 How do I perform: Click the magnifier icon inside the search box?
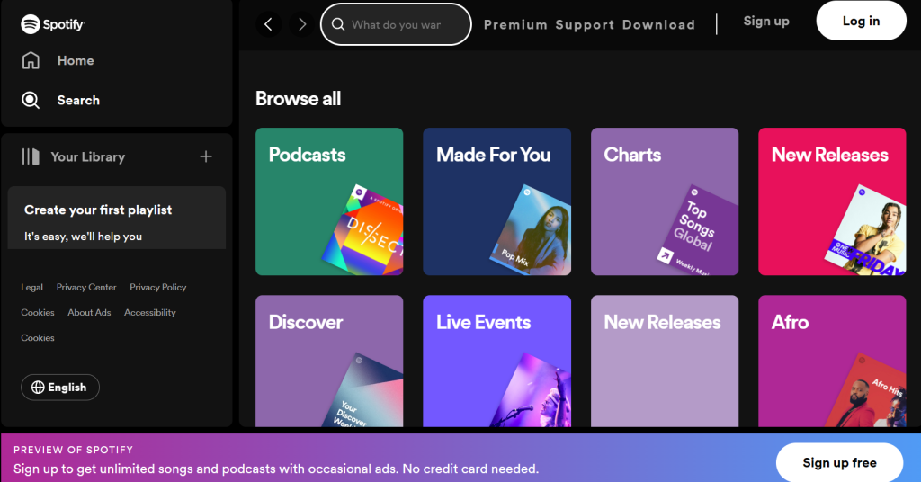(338, 24)
